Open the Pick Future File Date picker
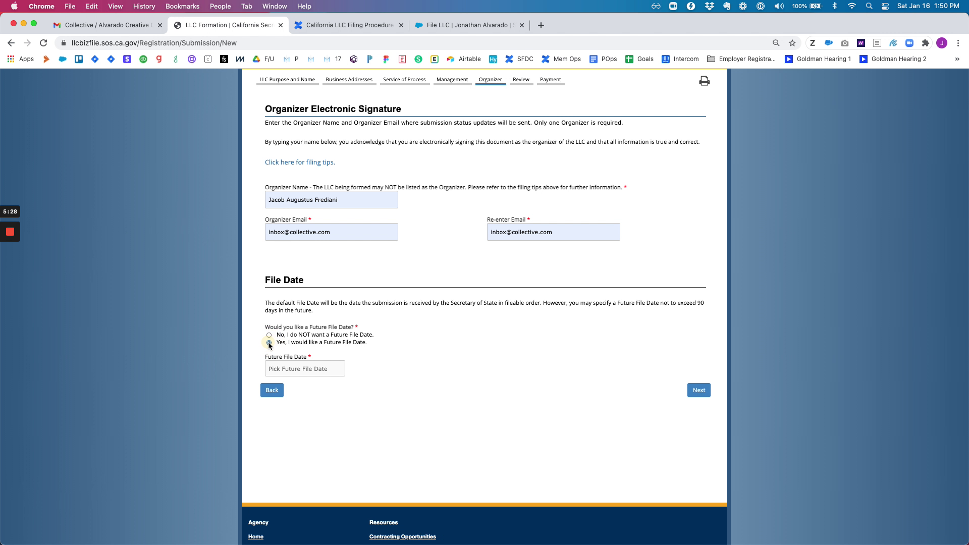 [x=305, y=369]
